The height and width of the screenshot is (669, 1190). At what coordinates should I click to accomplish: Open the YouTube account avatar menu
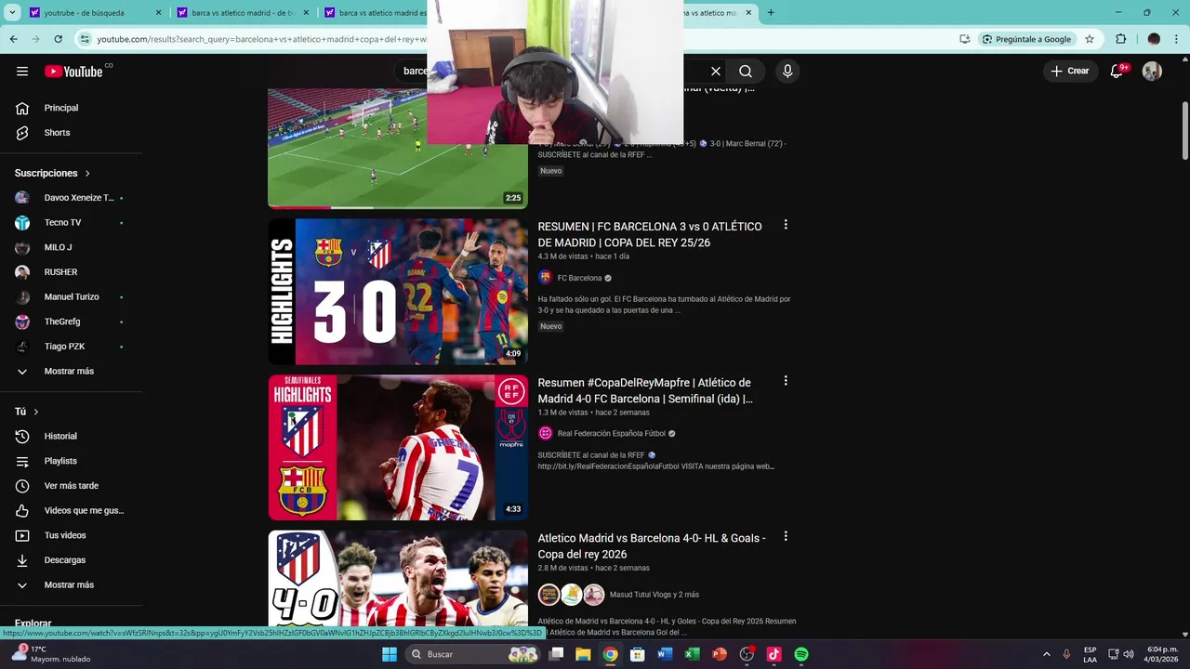1152,72
